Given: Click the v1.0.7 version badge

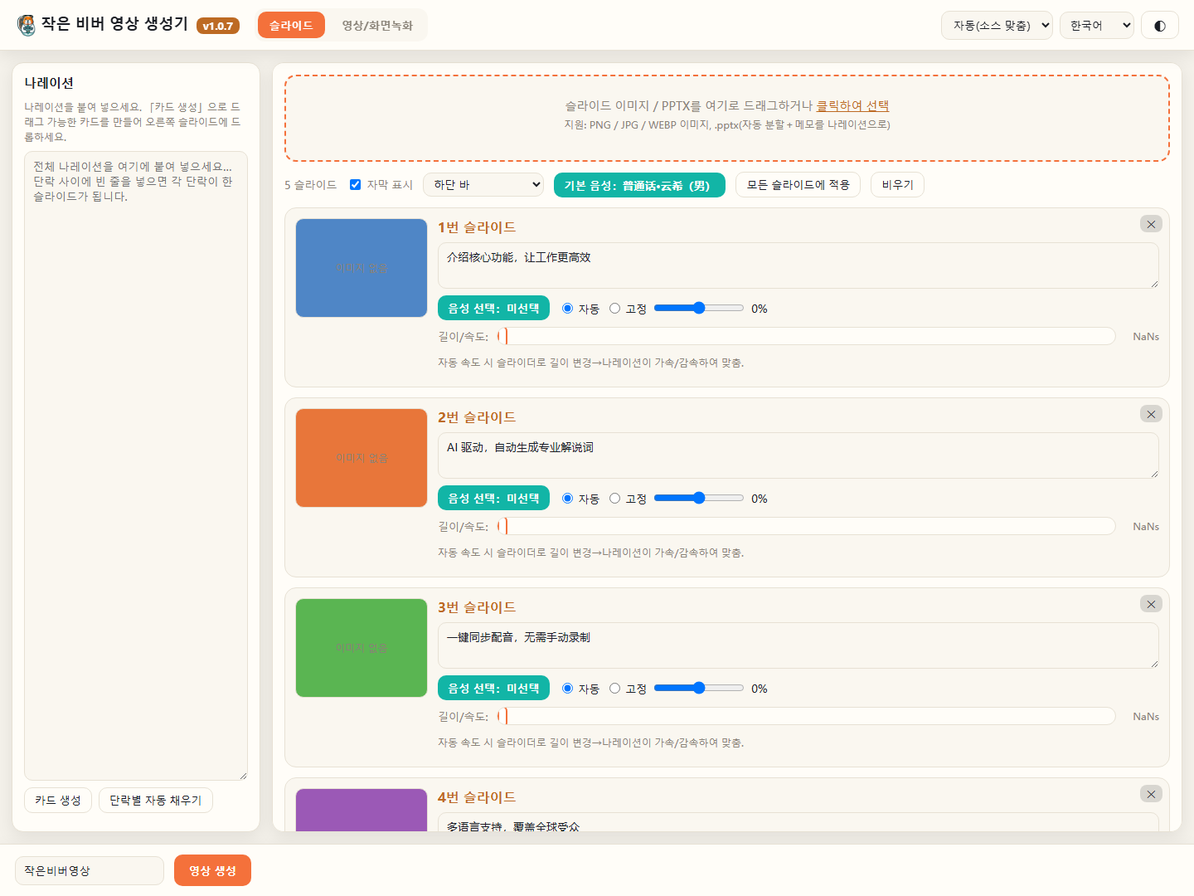Looking at the screenshot, I should click(218, 26).
